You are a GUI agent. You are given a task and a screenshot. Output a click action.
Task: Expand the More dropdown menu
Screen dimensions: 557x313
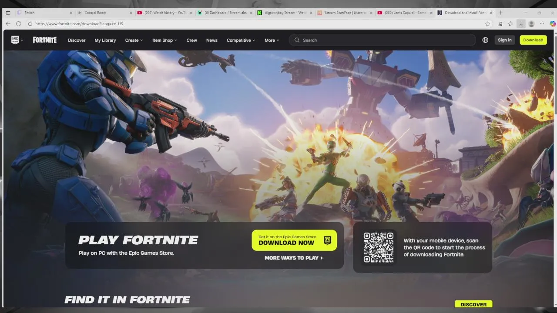coord(272,40)
